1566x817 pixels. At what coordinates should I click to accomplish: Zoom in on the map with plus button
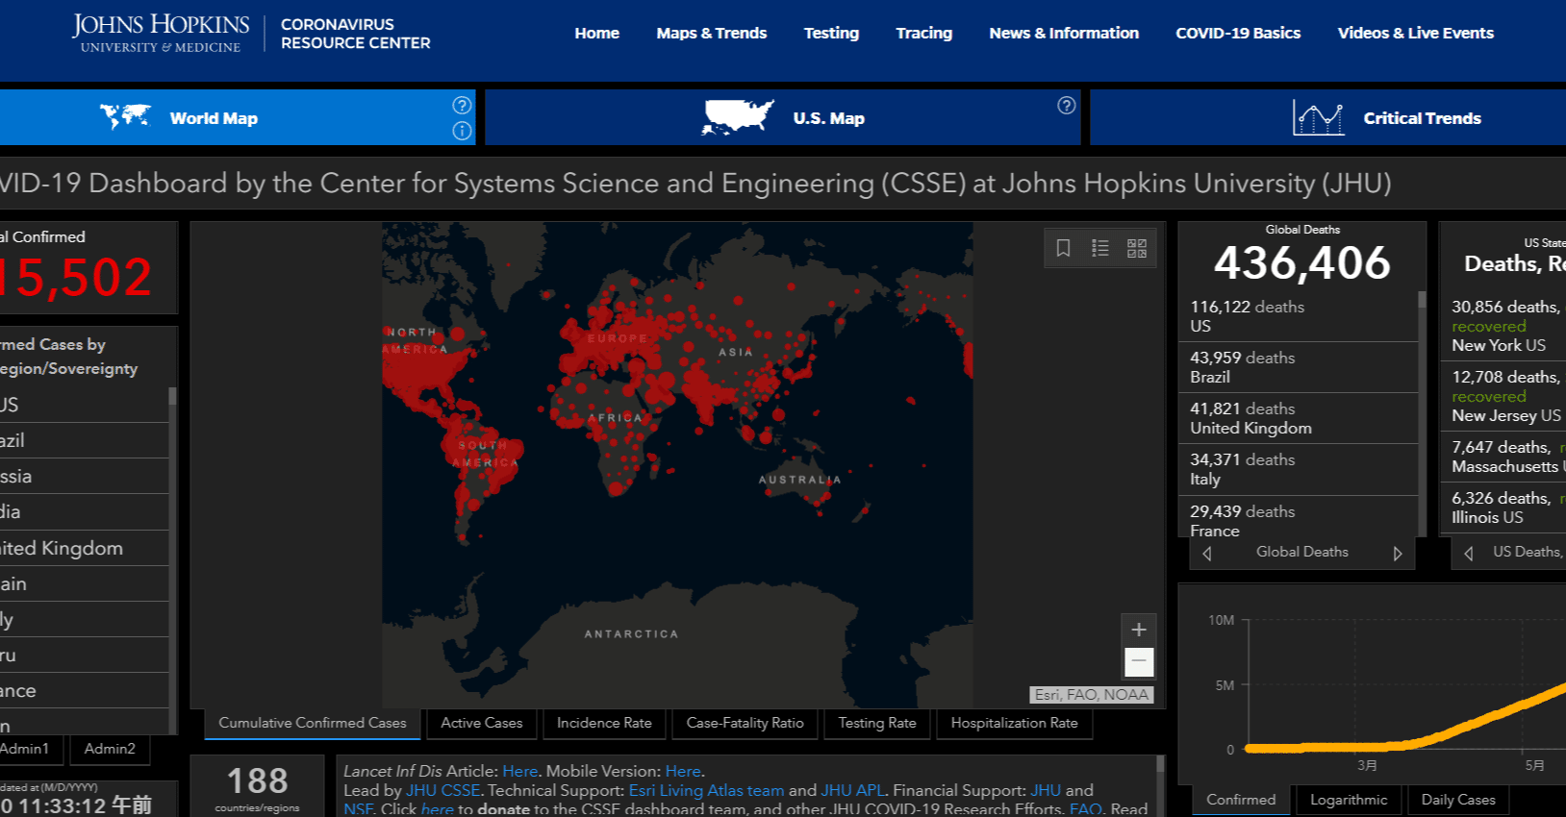(1139, 630)
